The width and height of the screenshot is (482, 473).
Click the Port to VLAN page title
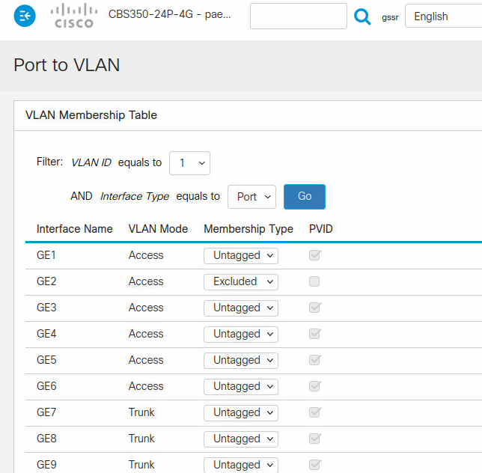pyautogui.click(x=67, y=65)
